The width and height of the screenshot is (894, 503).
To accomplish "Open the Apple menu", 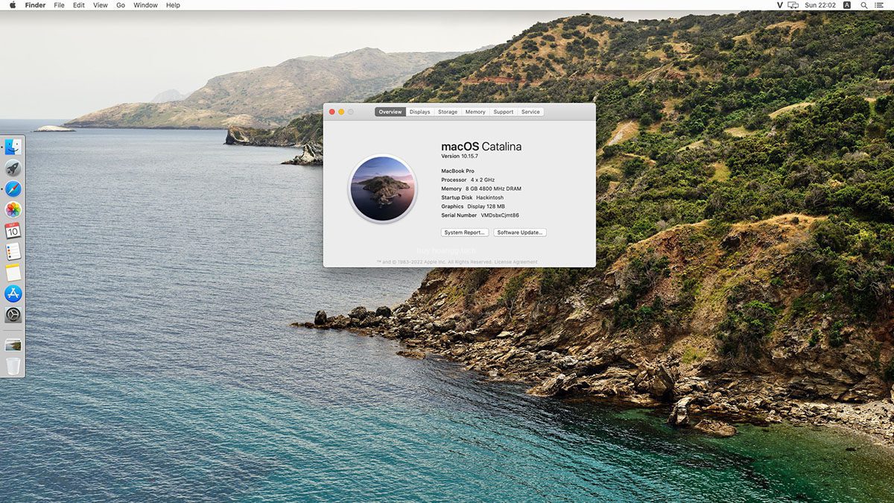I will click(12, 5).
